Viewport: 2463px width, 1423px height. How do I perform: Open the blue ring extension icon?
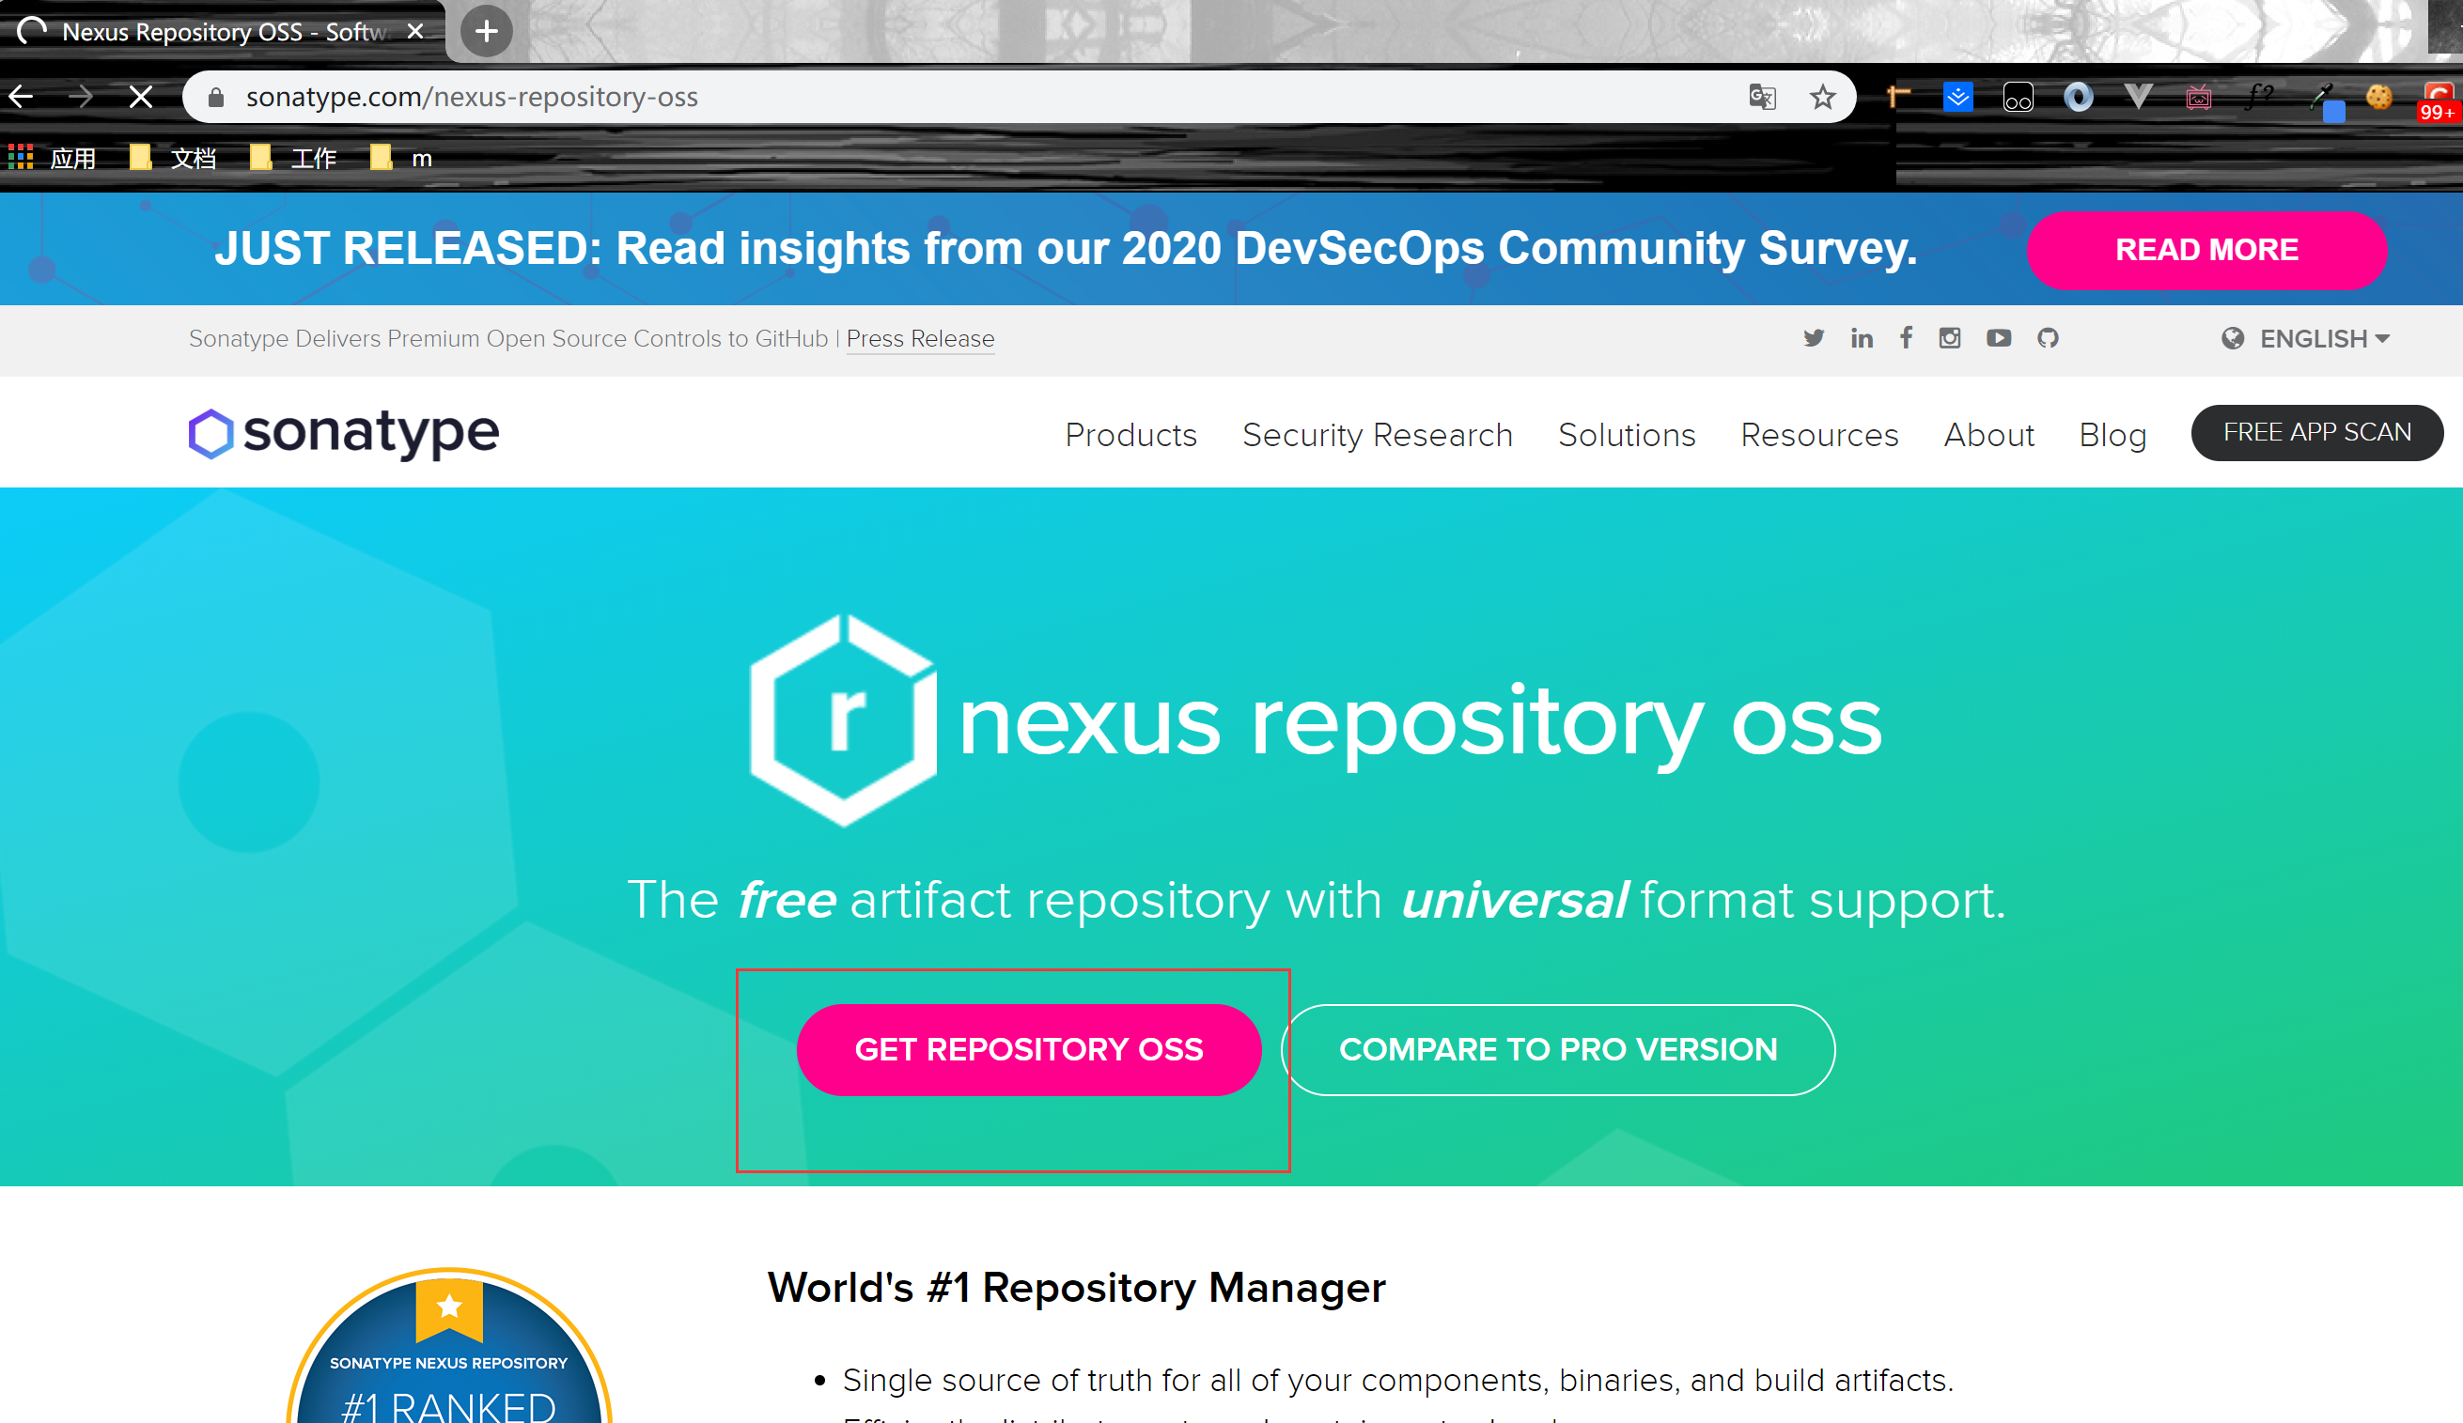tap(2078, 97)
